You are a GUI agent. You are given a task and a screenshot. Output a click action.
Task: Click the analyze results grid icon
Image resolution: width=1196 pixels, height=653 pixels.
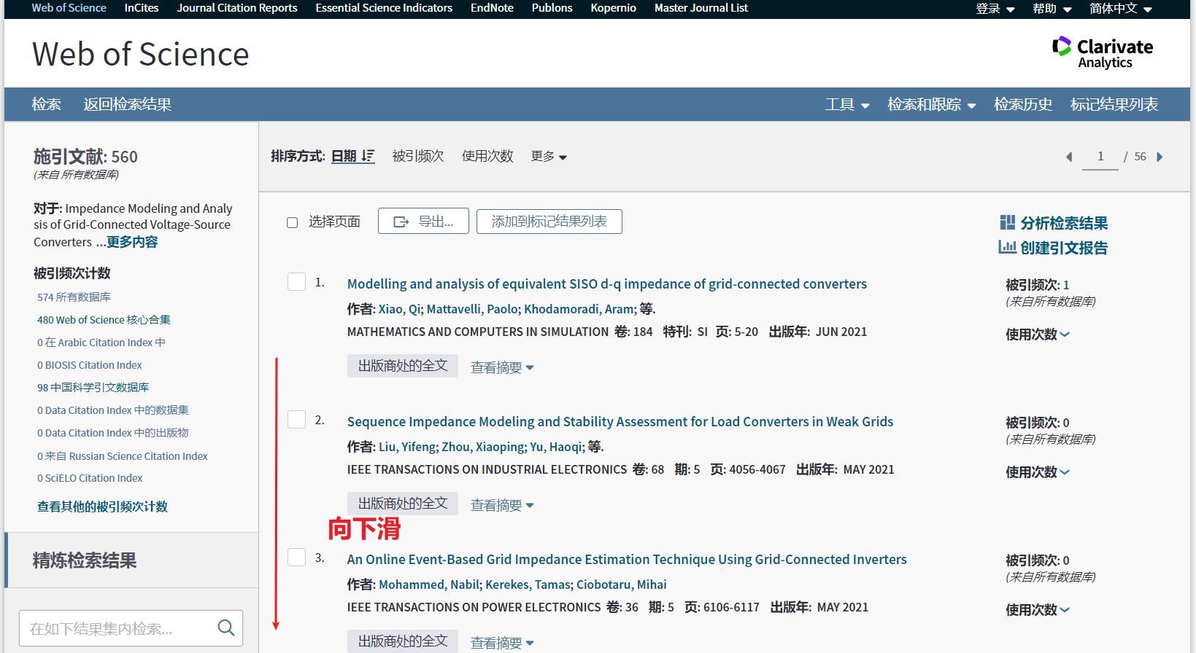coord(1007,222)
